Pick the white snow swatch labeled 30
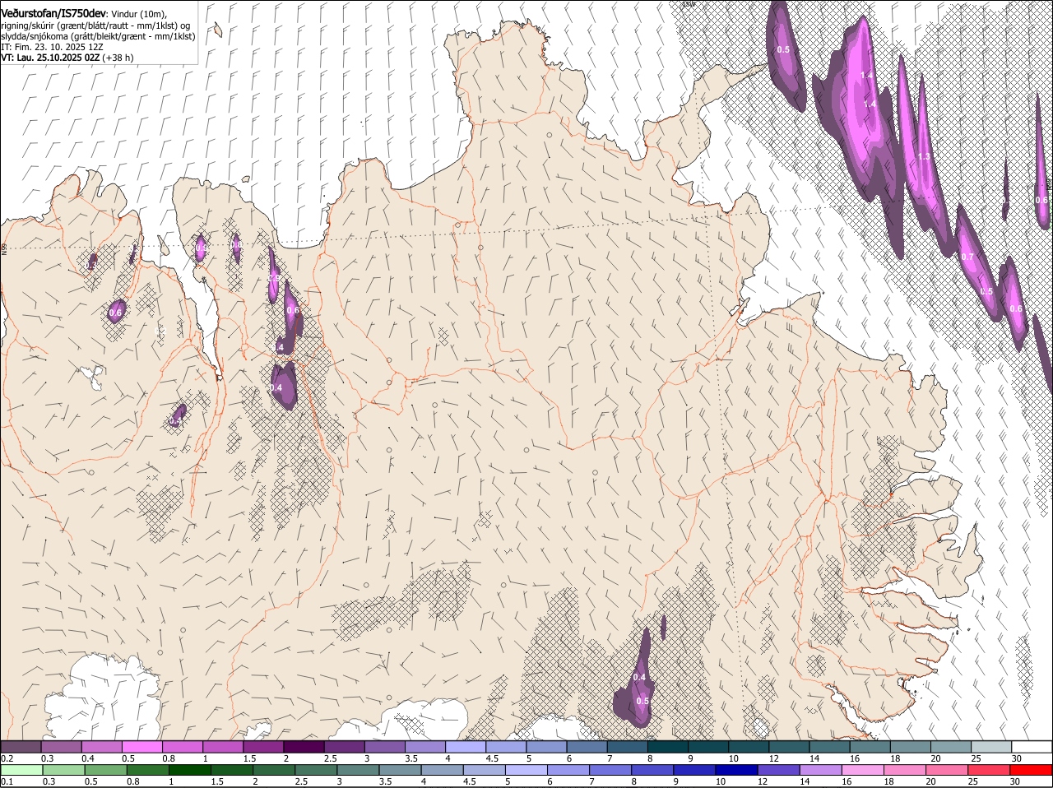The width and height of the screenshot is (1053, 788). click(x=1032, y=746)
